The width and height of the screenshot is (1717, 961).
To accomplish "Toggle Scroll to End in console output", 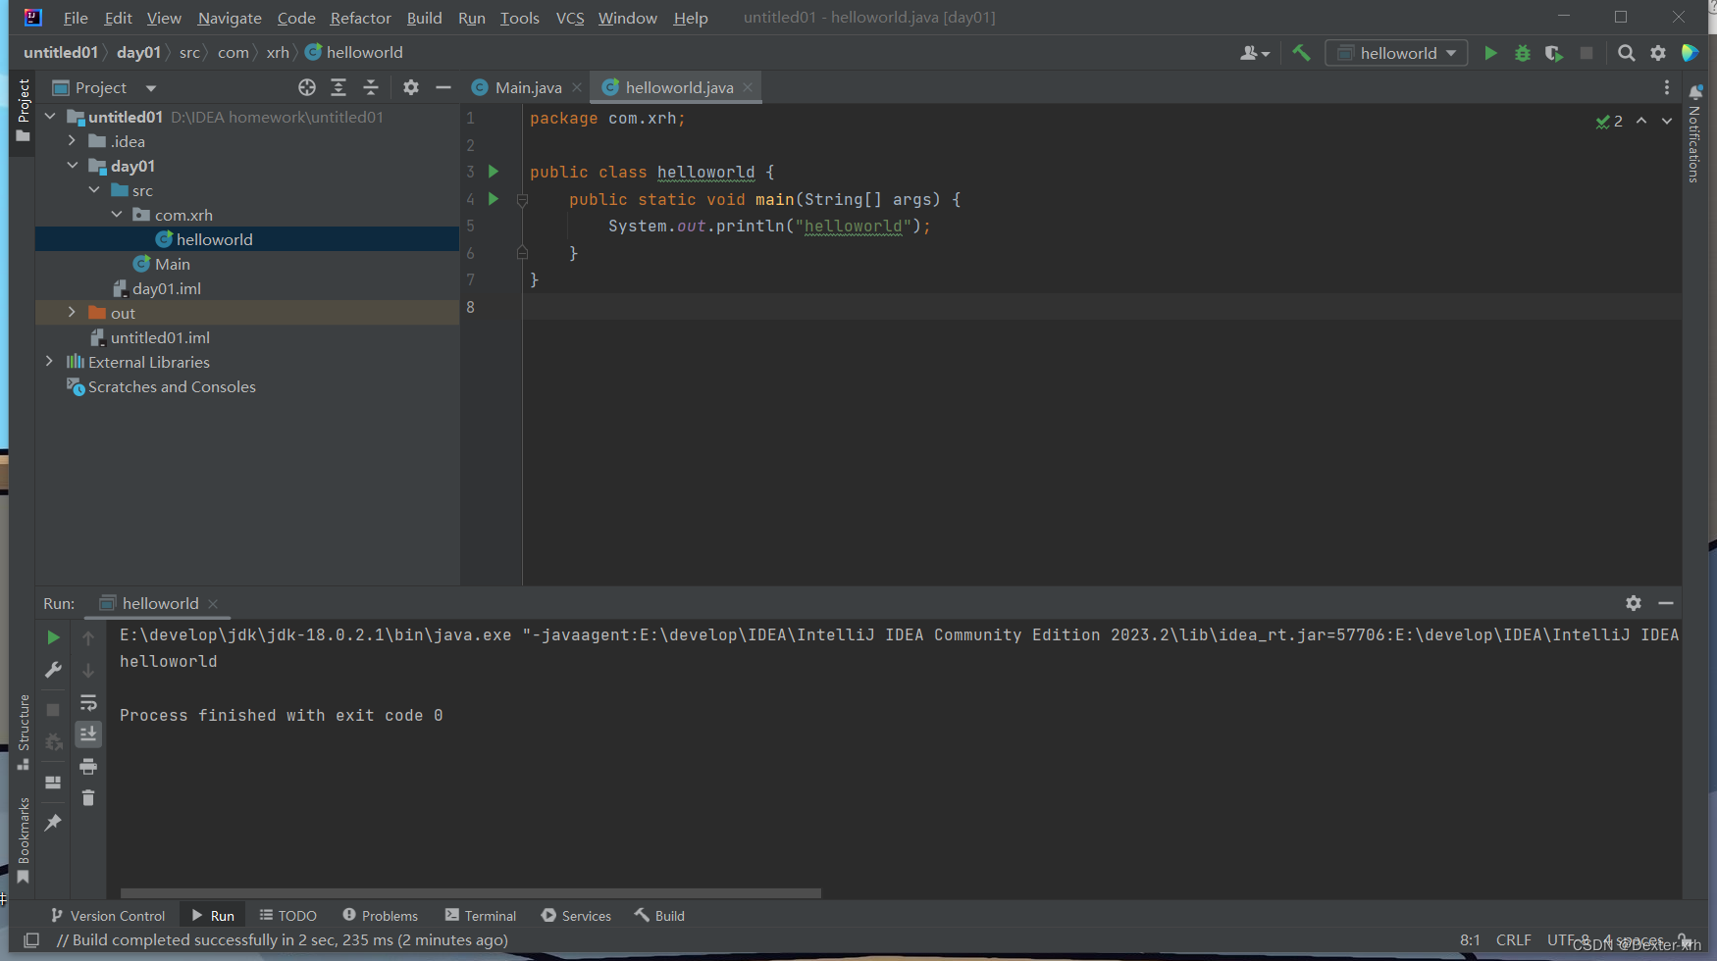I will pyautogui.click(x=87, y=733).
